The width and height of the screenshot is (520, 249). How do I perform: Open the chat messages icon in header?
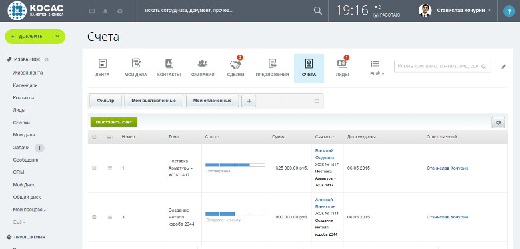pyautogui.click(x=92, y=11)
